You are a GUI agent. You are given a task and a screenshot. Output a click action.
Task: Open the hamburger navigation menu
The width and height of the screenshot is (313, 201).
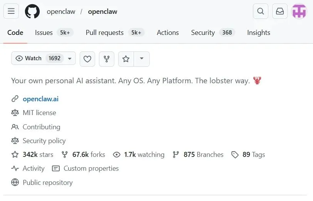tap(11, 12)
